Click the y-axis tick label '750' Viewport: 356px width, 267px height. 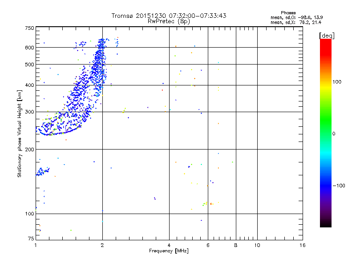(29, 28)
